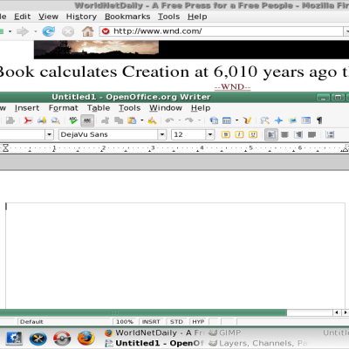
Task: Select the Format Paintbrush tool
Action: coord(152,120)
